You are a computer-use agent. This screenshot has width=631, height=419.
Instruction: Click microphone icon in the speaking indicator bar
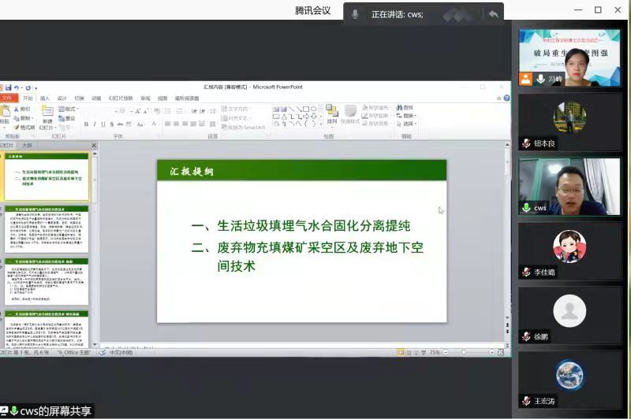pos(355,14)
